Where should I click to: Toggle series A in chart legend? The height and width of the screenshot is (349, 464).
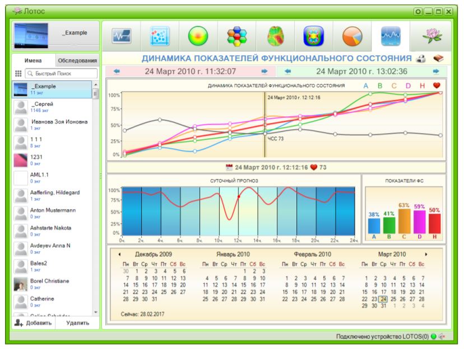366,86
